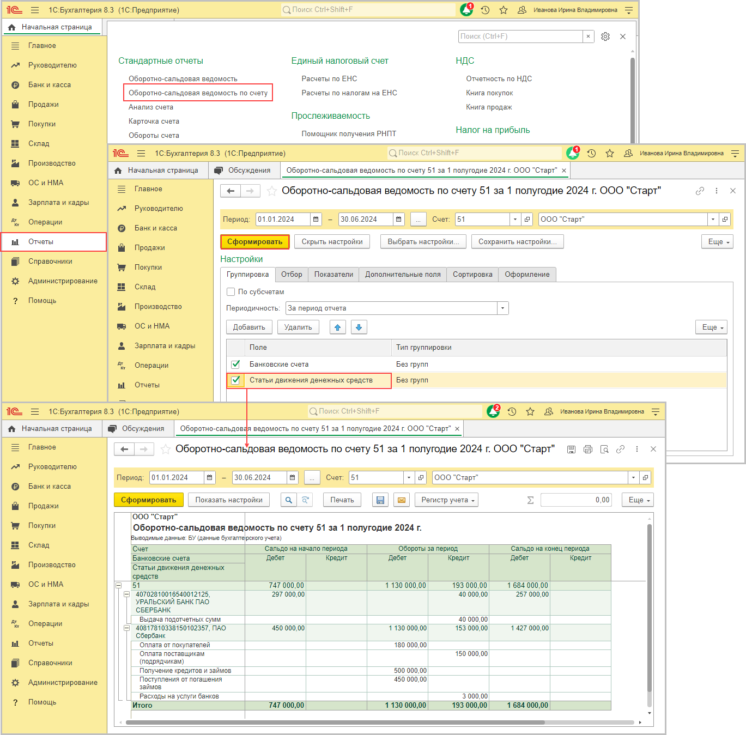Click printer icon in bottom report window title
Screen dimensions: 746x735
(x=587, y=449)
